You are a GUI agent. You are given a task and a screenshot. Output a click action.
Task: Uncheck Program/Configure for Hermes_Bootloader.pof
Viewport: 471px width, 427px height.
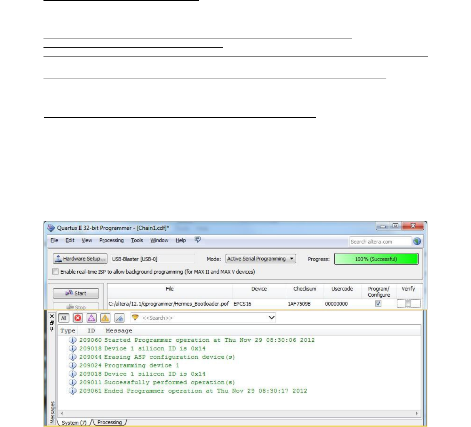(x=378, y=304)
